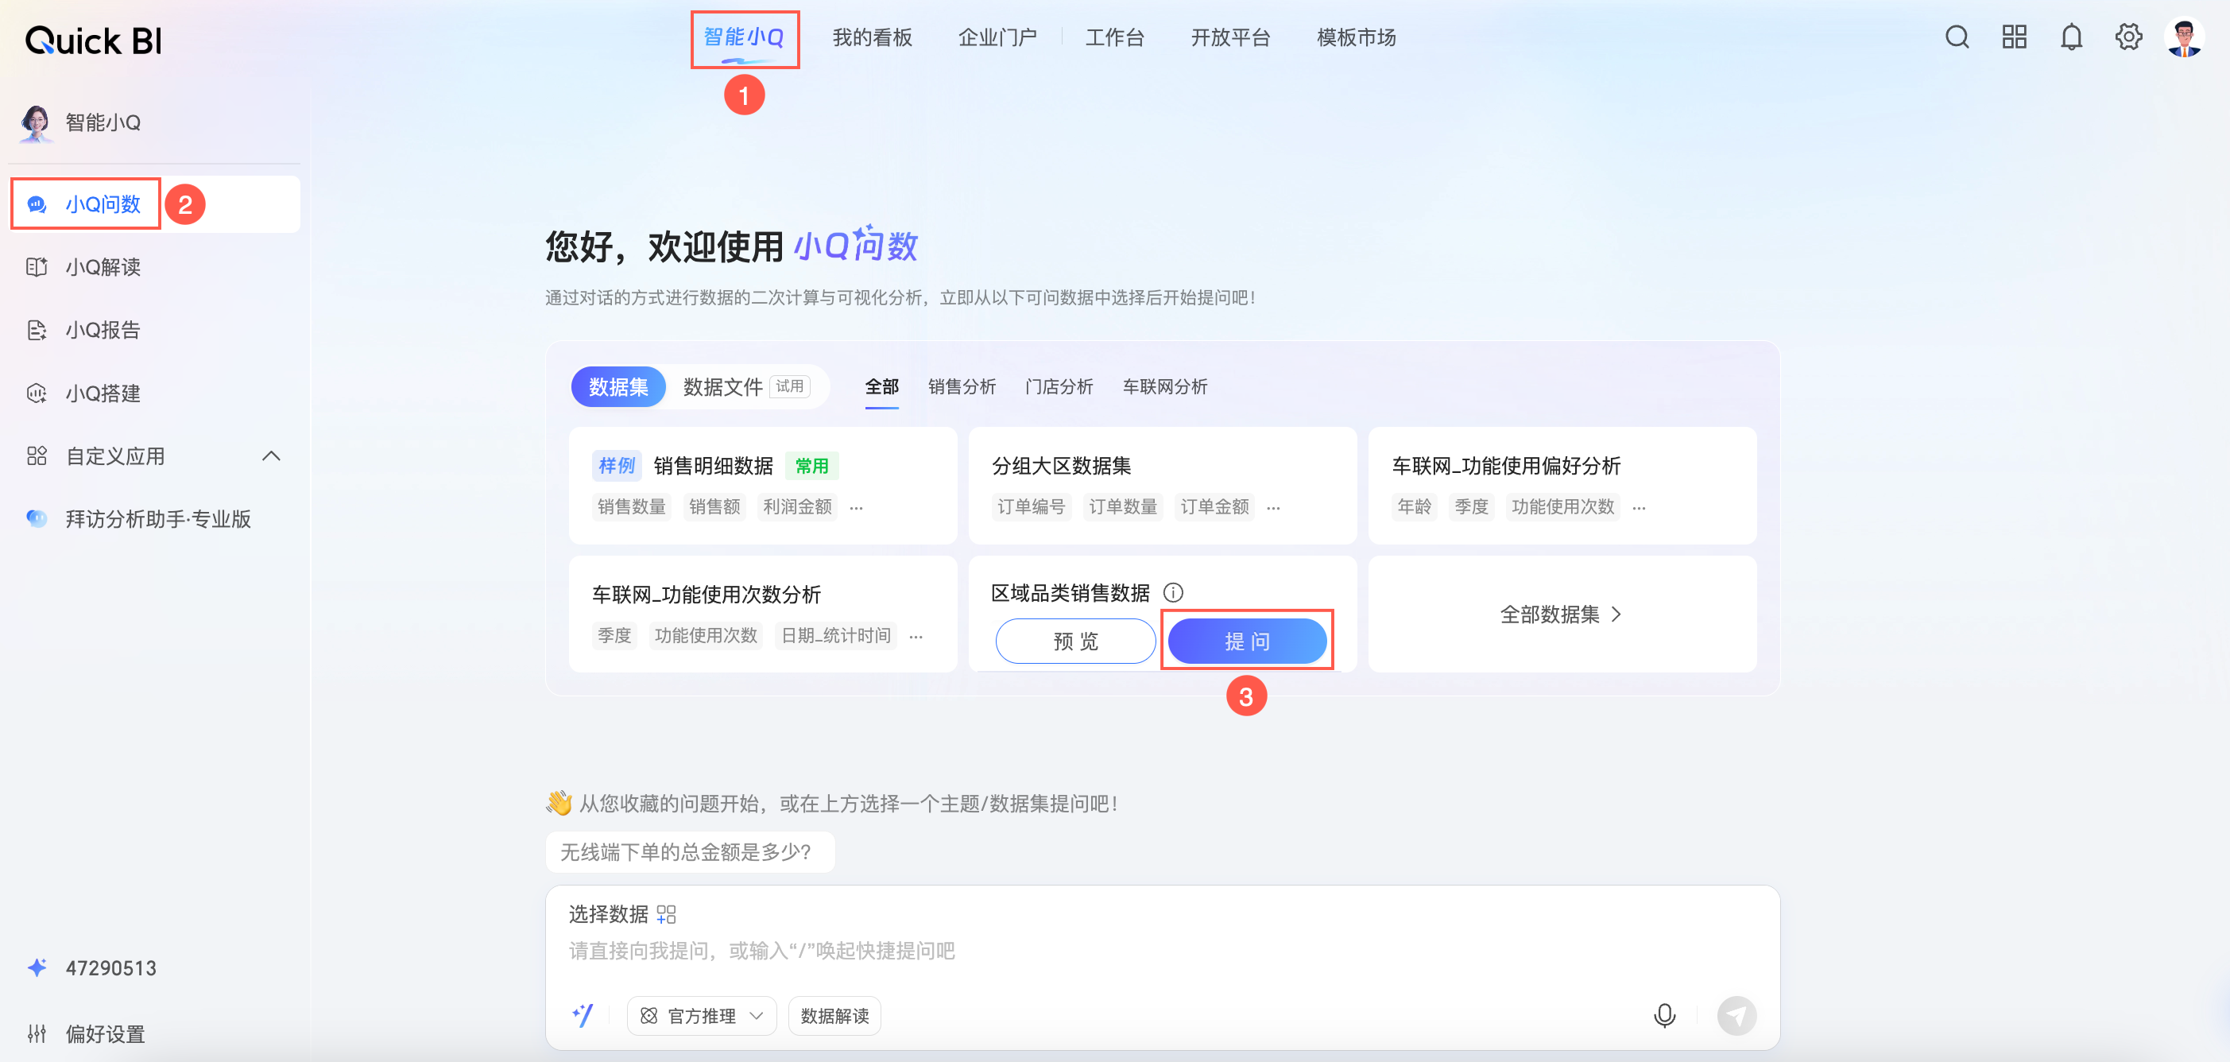Open the 车联网_功能使用偏好分析 dataset card
The width and height of the screenshot is (2230, 1062).
pos(1562,485)
